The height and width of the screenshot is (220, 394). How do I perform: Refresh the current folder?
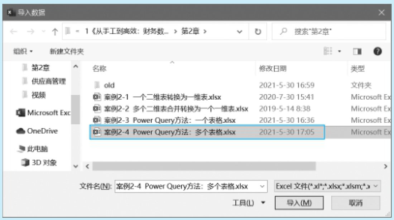258,31
